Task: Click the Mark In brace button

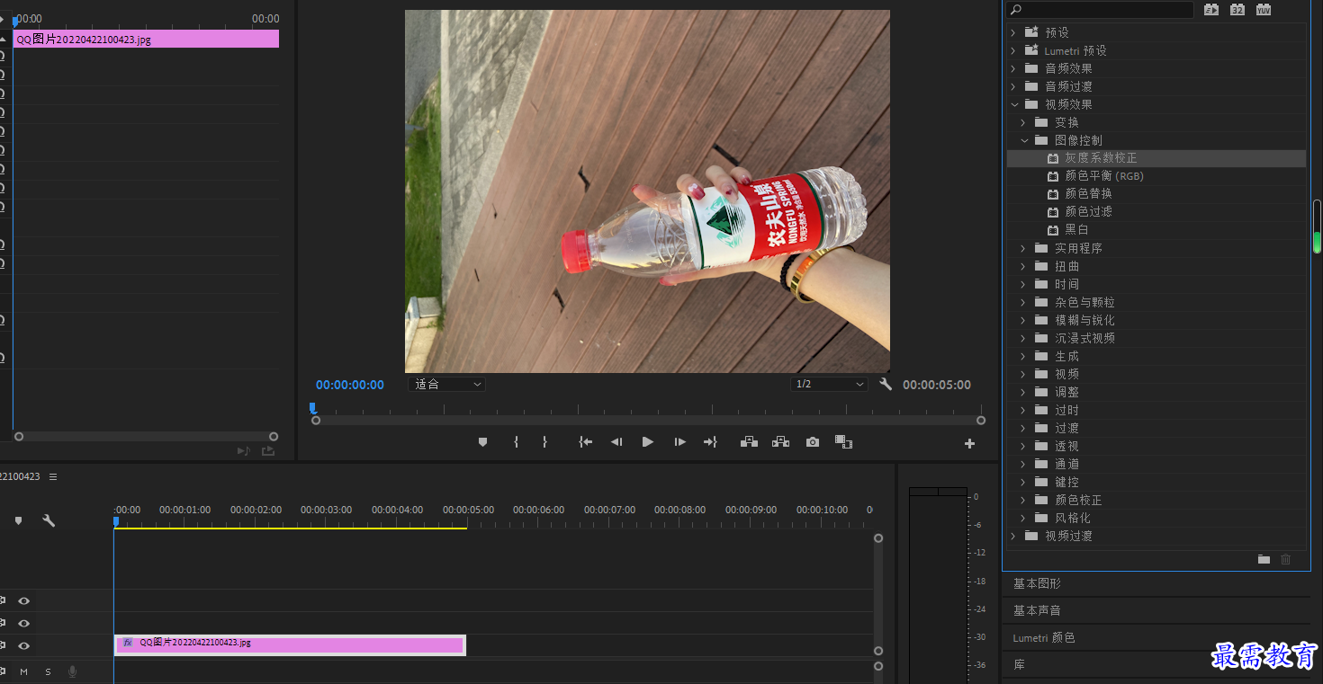Action: point(516,442)
